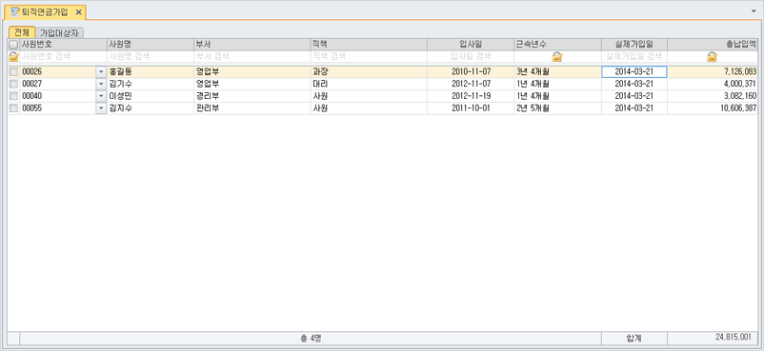Check the row checkbox for 00040
The width and height of the screenshot is (764, 351).
pyautogui.click(x=13, y=96)
